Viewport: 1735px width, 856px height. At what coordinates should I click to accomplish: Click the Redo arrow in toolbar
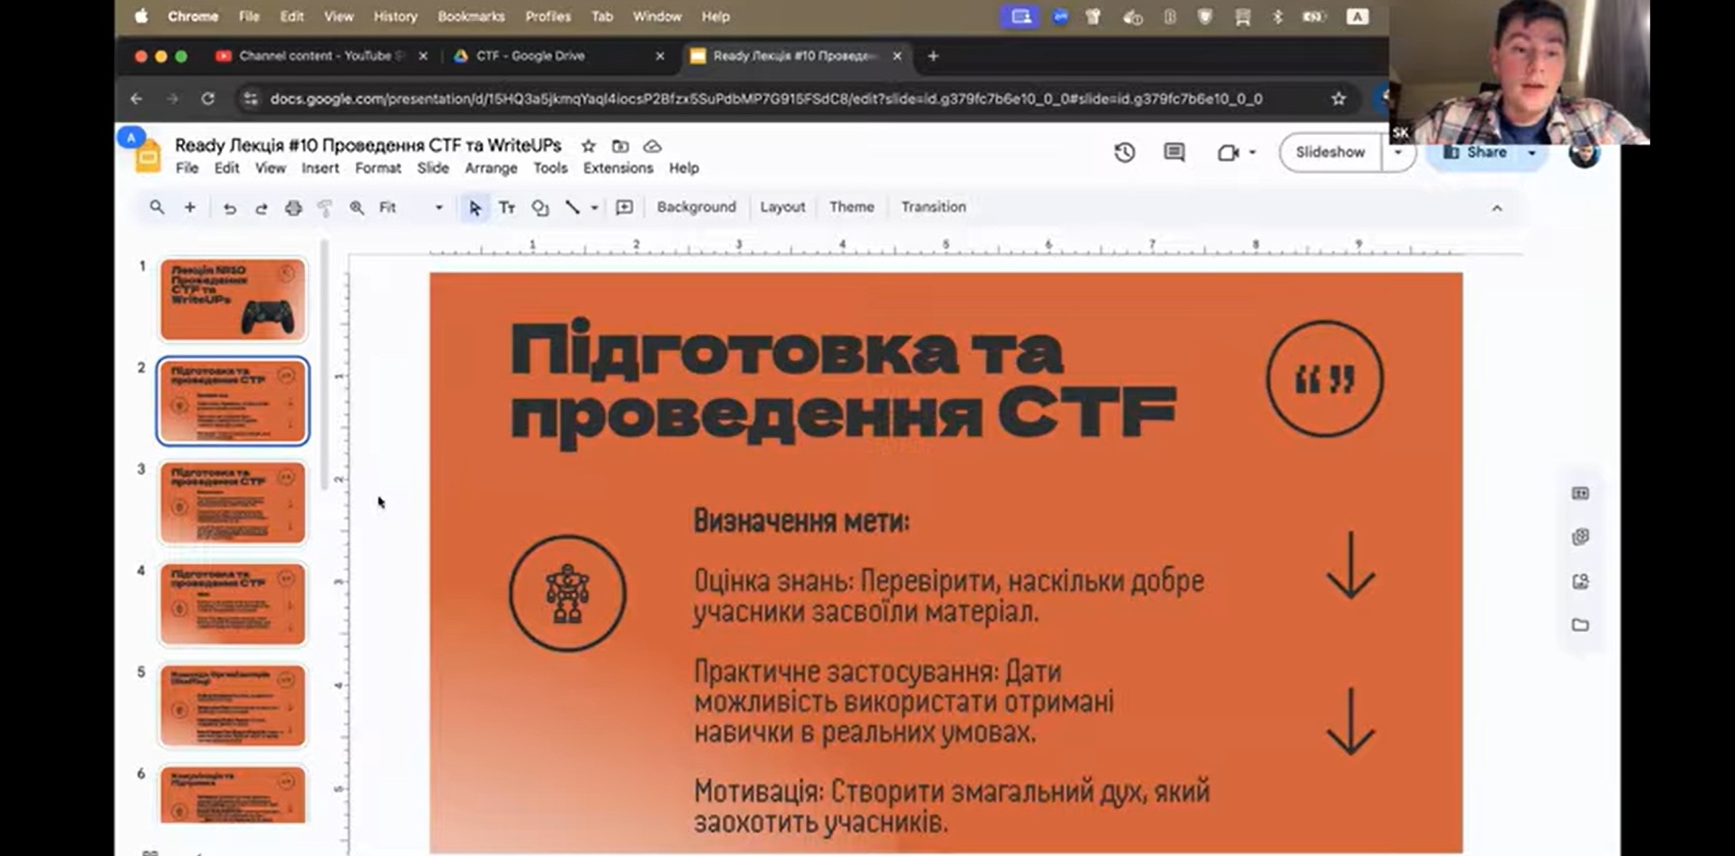pyautogui.click(x=261, y=208)
